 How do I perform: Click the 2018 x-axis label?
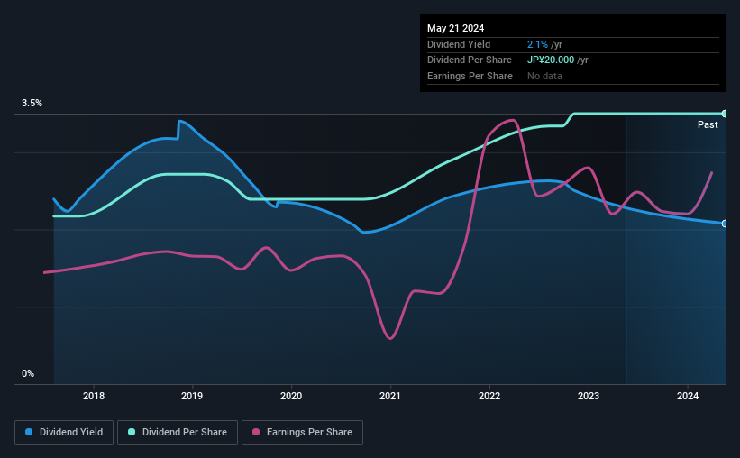coord(93,396)
